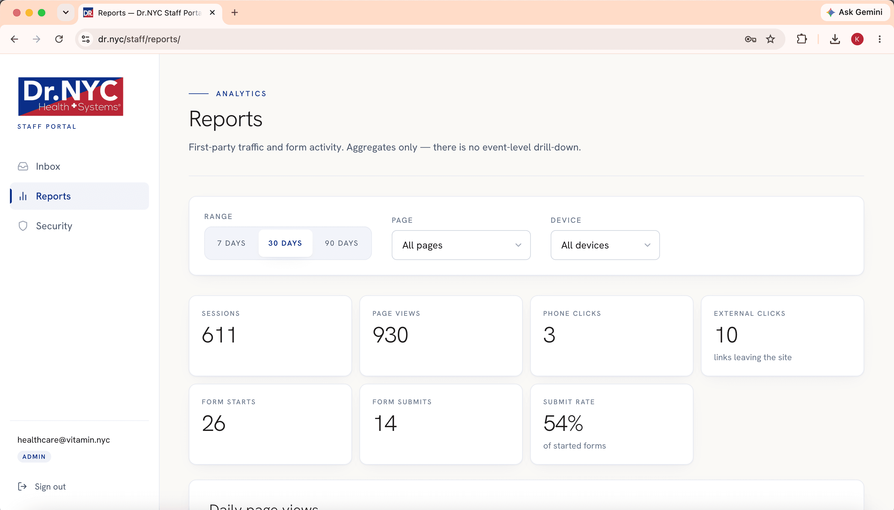The image size is (894, 510).
Task: Expand the tab search chevron
Action: point(65,13)
